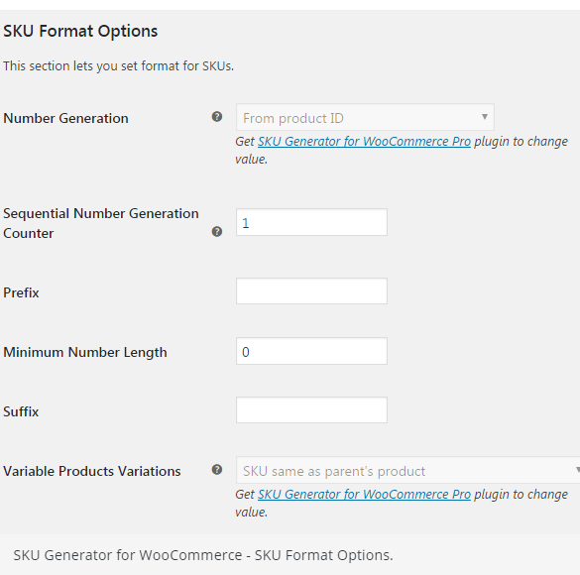Follow Pro plugin link under Variable Products Variations

tap(364, 495)
